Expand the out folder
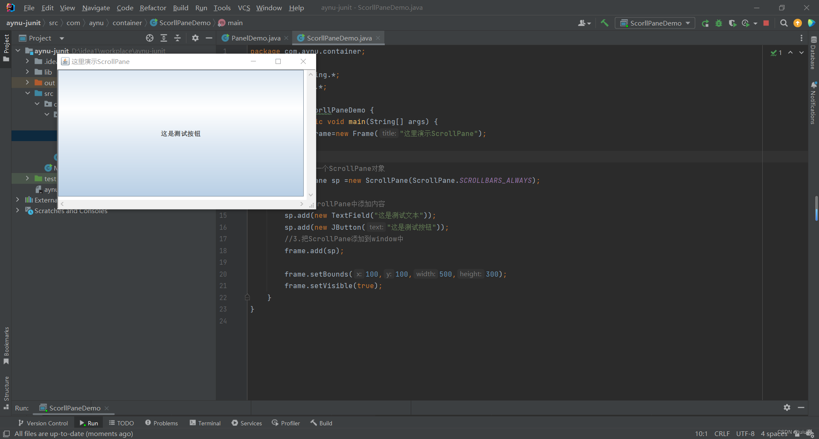Image resolution: width=819 pixels, height=439 pixels. coord(27,82)
